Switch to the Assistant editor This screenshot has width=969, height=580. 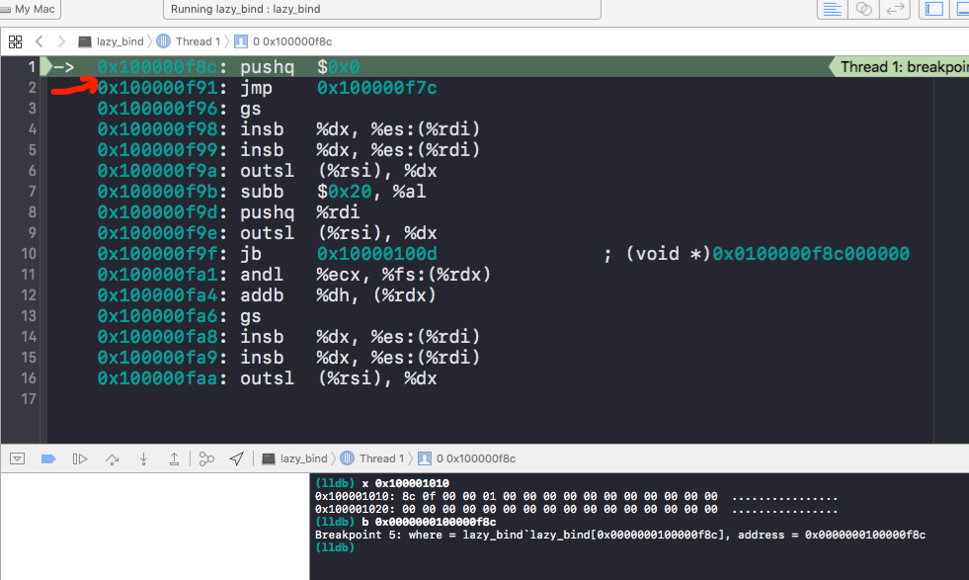(x=863, y=9)
